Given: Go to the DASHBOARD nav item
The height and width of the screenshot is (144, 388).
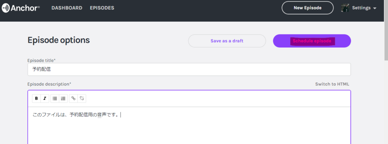Looking at the screenshot, I should tap(67, 8).
